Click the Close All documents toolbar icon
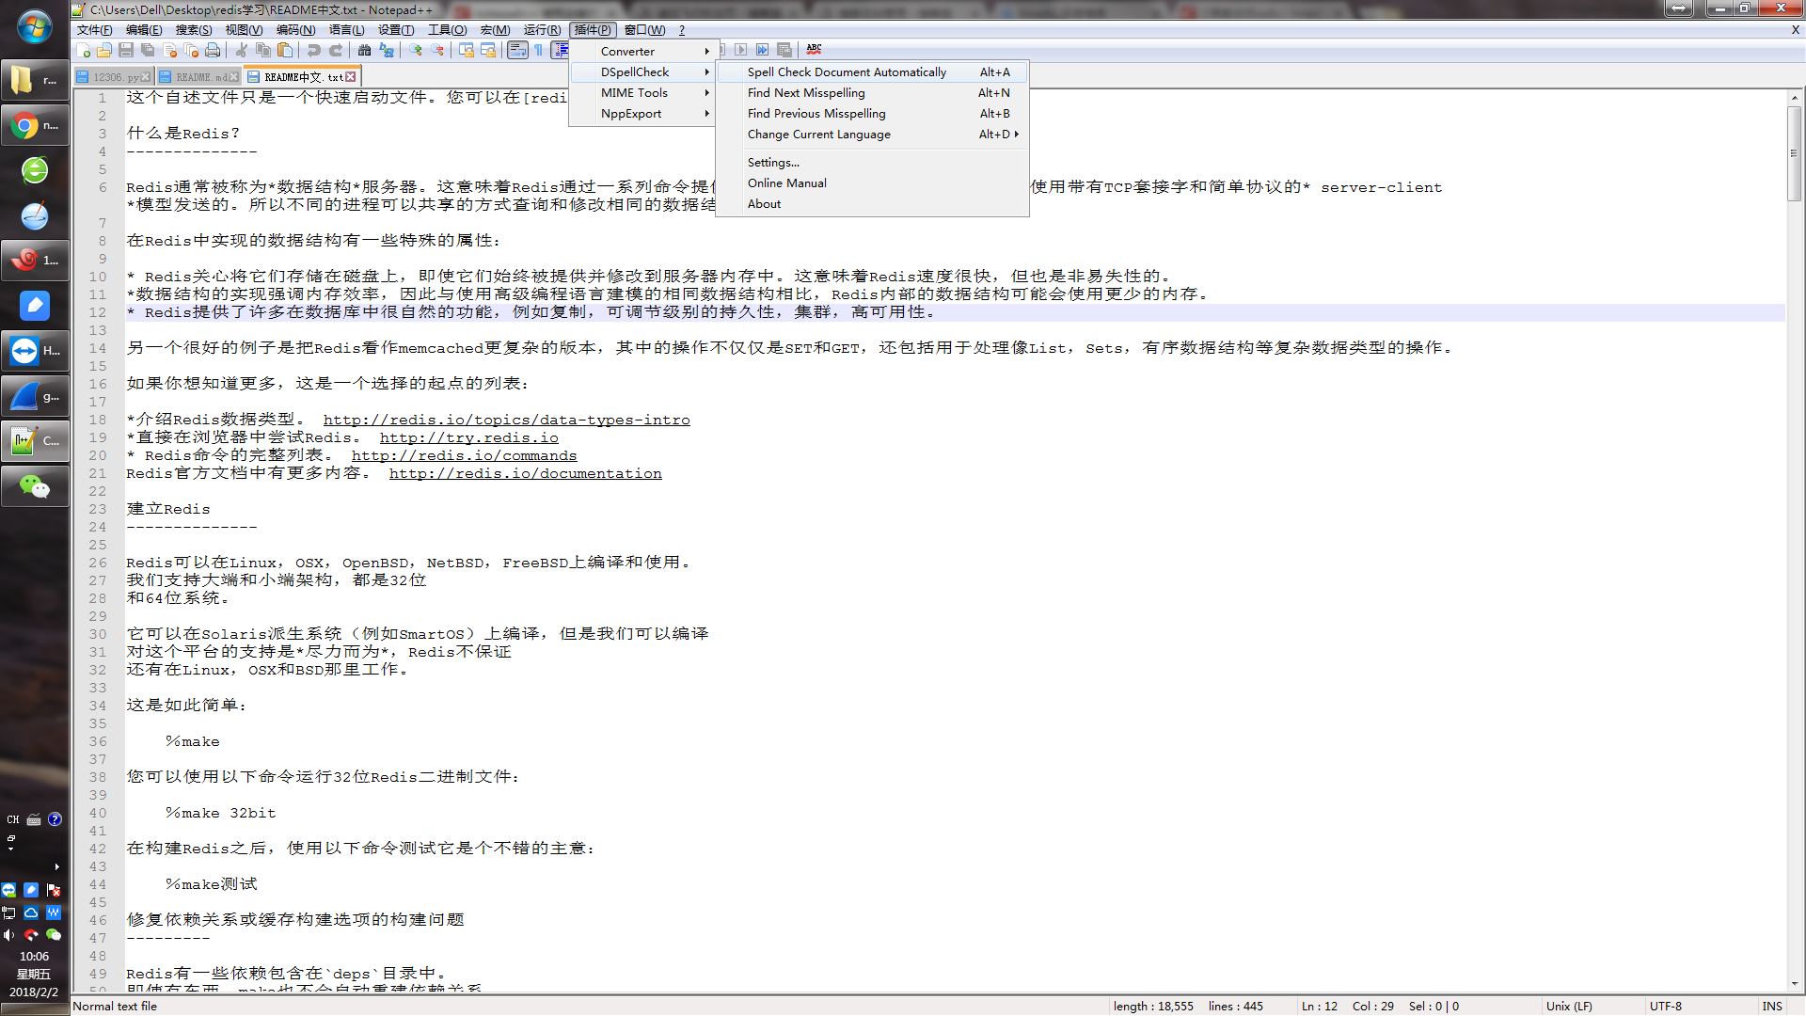 [x=191, y=50]
